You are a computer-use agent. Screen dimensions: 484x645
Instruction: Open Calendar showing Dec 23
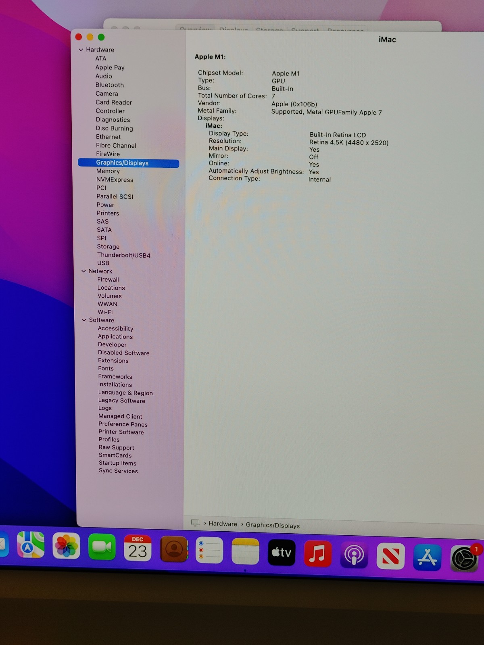[138, 548]
